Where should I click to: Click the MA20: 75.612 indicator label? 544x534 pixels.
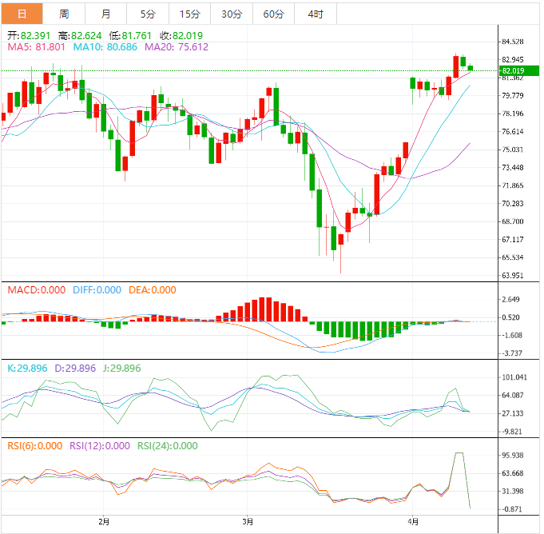coord(175,47)
